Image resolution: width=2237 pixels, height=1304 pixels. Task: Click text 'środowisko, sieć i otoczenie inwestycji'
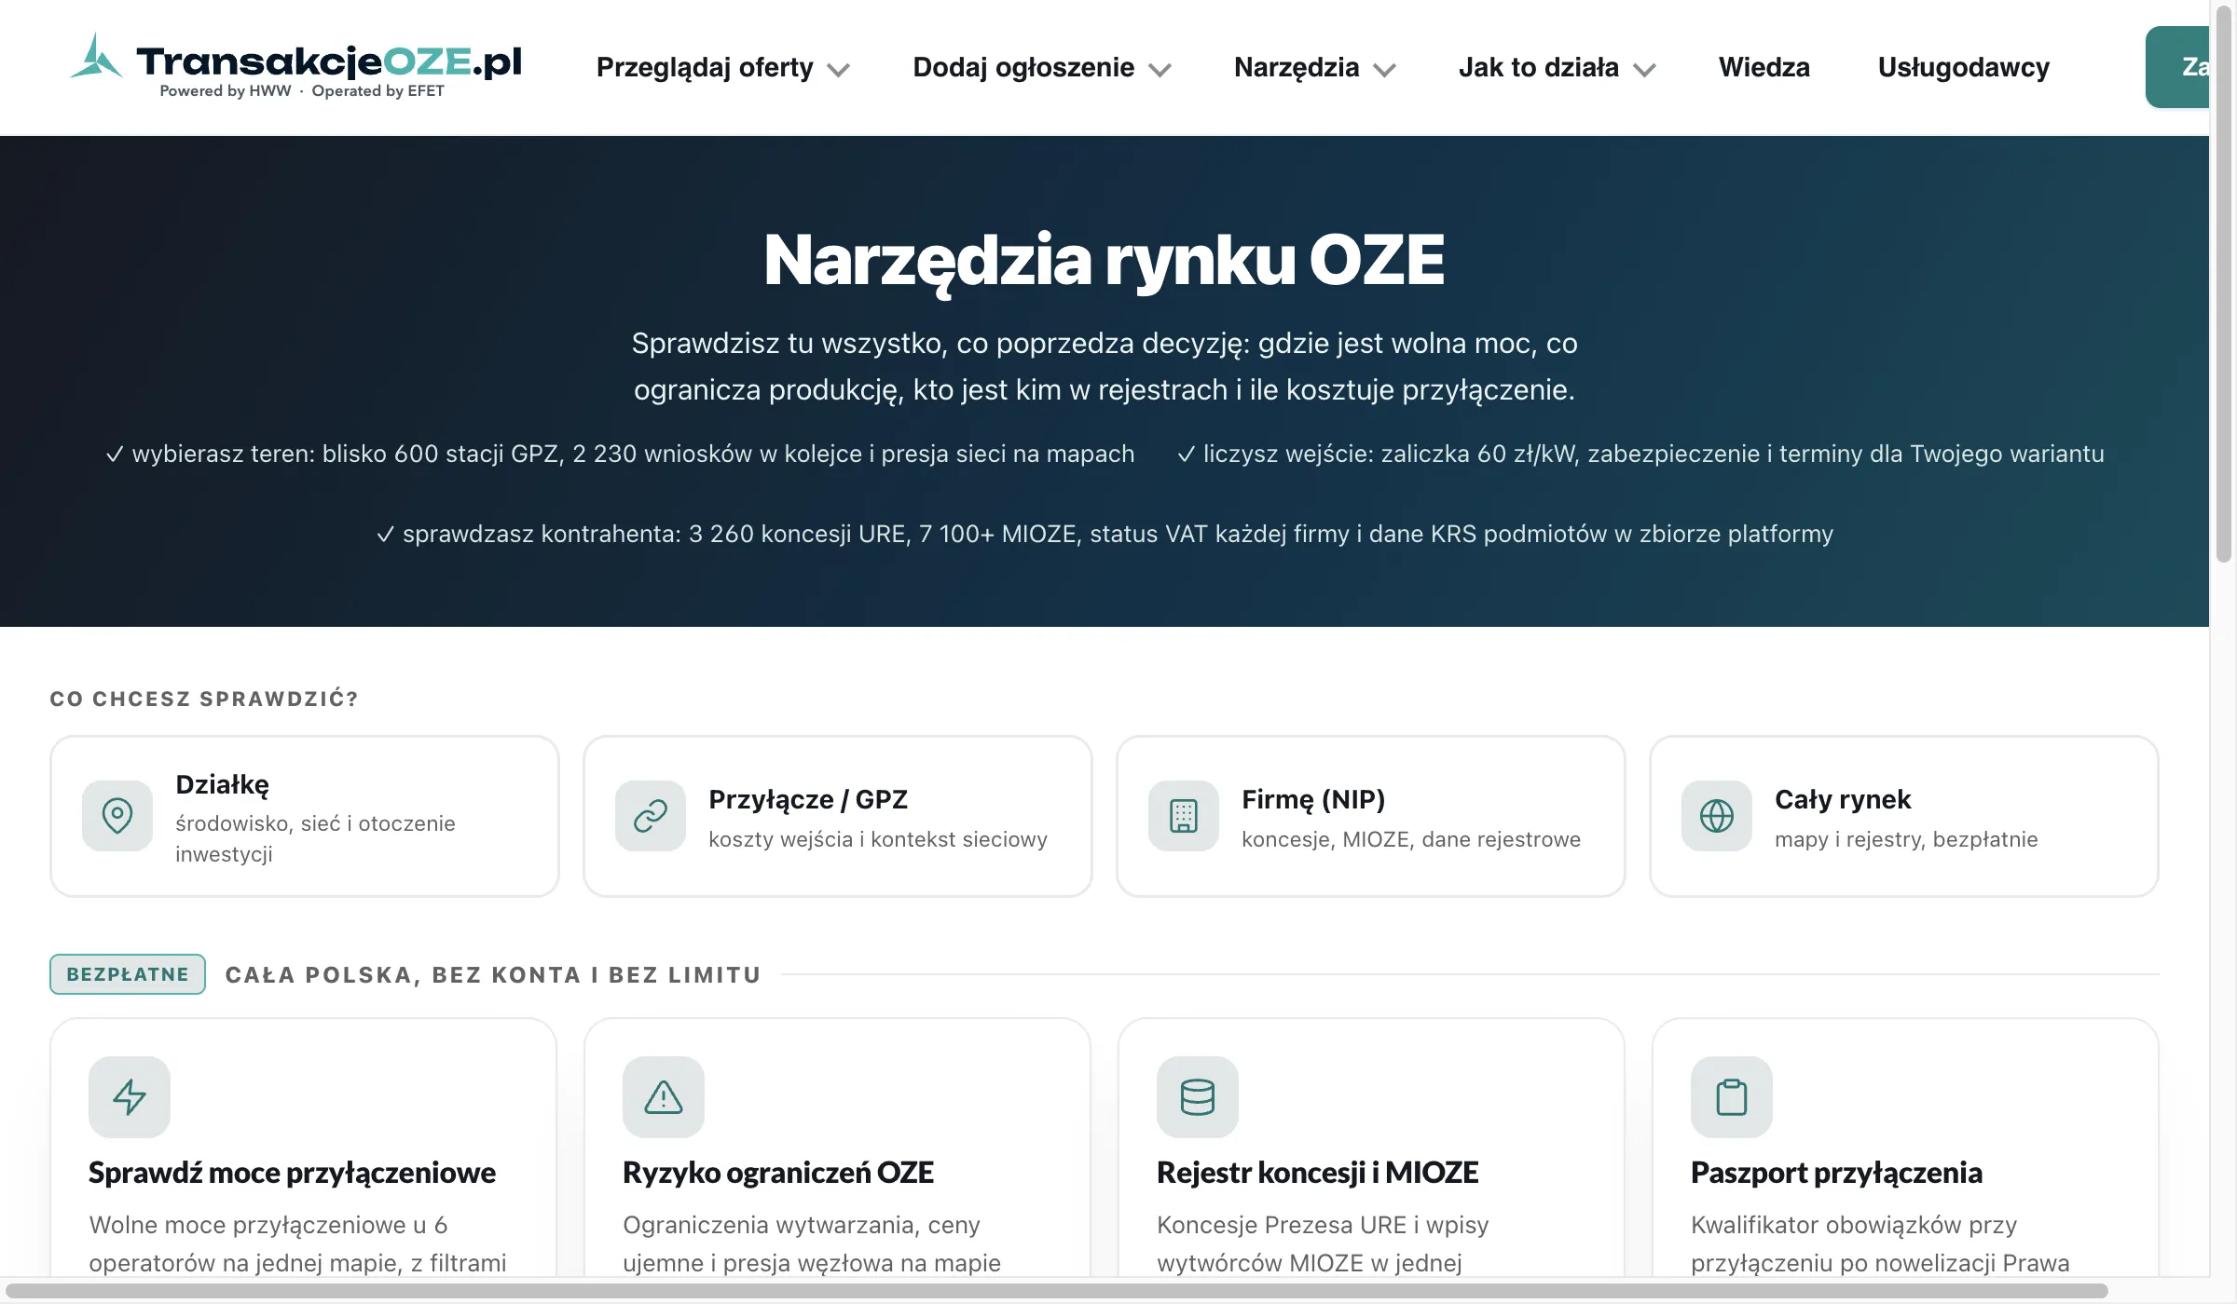(315, 838)
